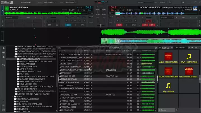
Task: Click the filter folder icon in sidebar
Action: 3,57
